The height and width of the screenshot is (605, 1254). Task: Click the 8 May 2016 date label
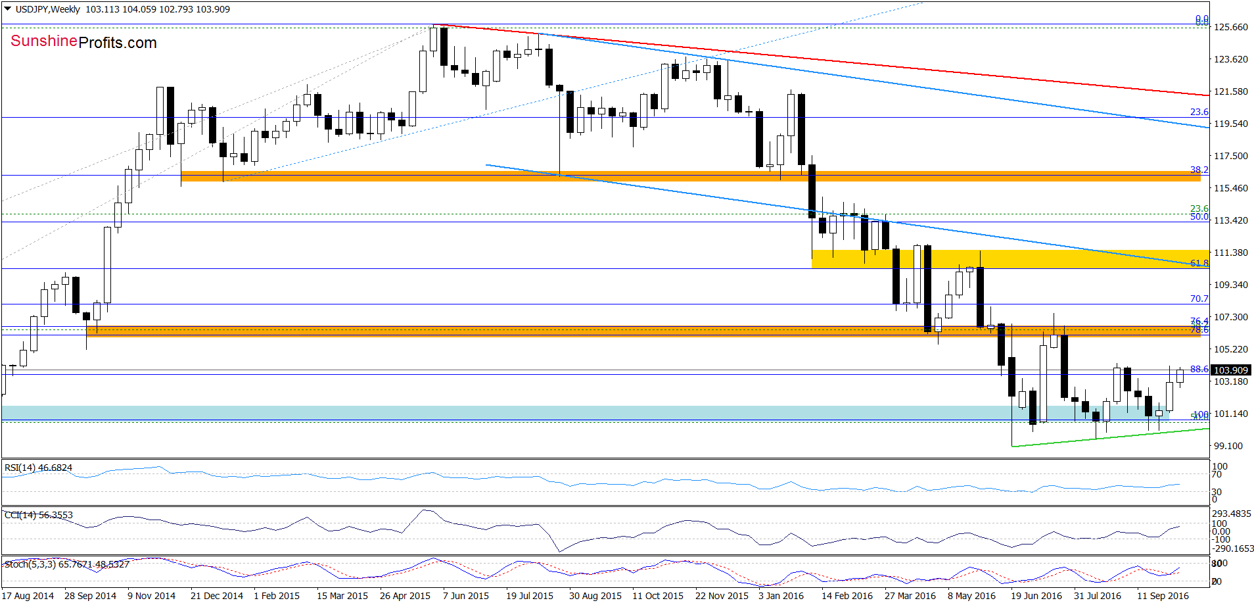(x=971, y=596)
